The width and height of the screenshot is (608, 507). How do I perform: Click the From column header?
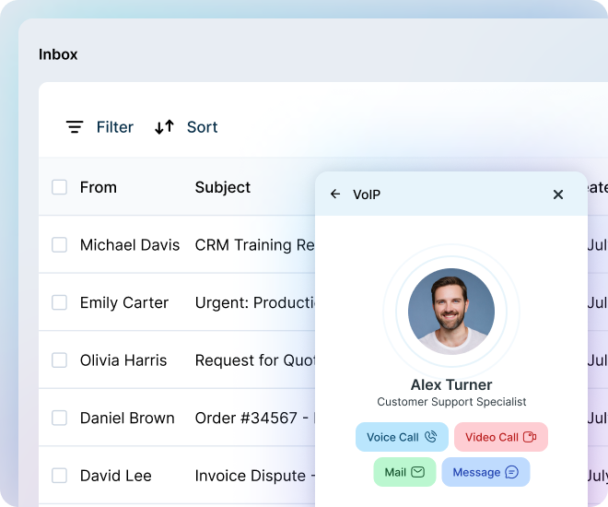pyautogui.click(x=98, y=187)
